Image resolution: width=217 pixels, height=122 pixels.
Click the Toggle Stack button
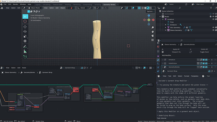(x=204, y=52)
